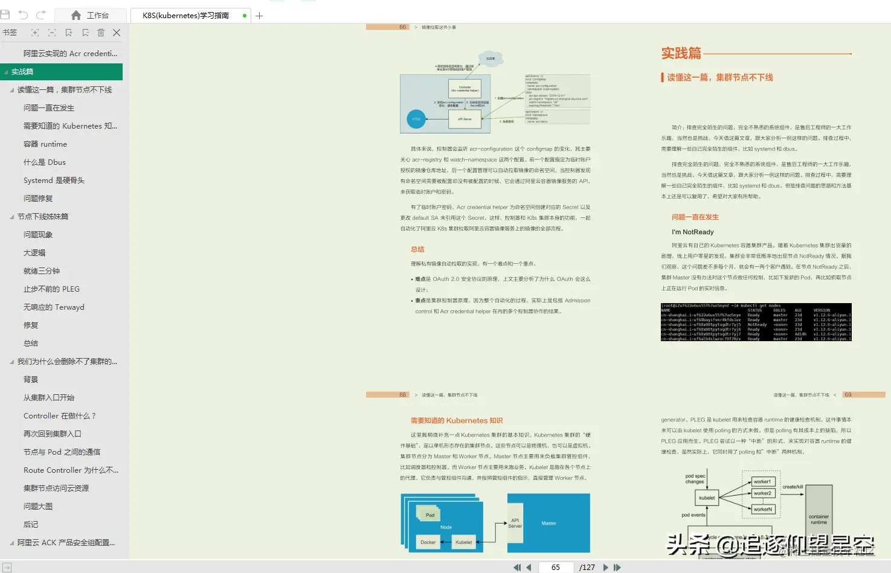Open the 工作台 home tab

tap(90, 16)
